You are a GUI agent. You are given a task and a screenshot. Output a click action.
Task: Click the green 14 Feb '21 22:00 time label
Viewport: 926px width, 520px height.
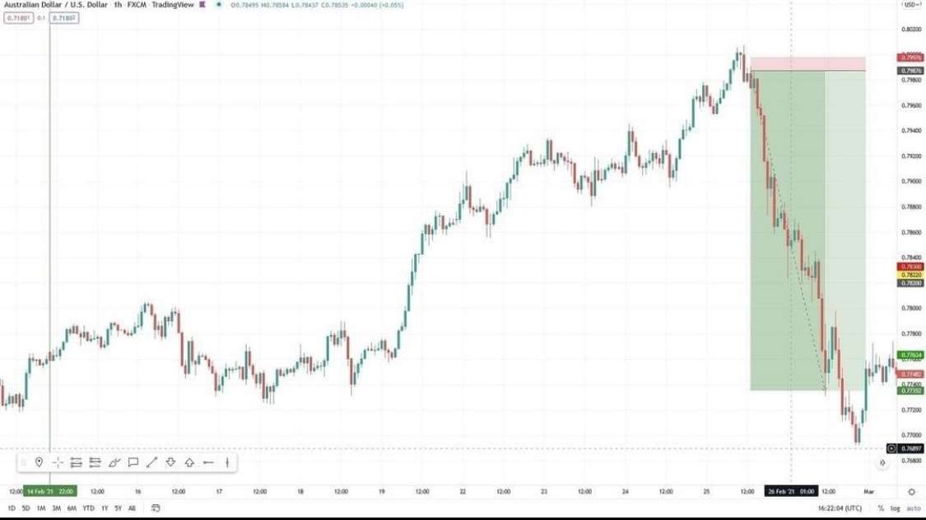[x=50, y=492]
